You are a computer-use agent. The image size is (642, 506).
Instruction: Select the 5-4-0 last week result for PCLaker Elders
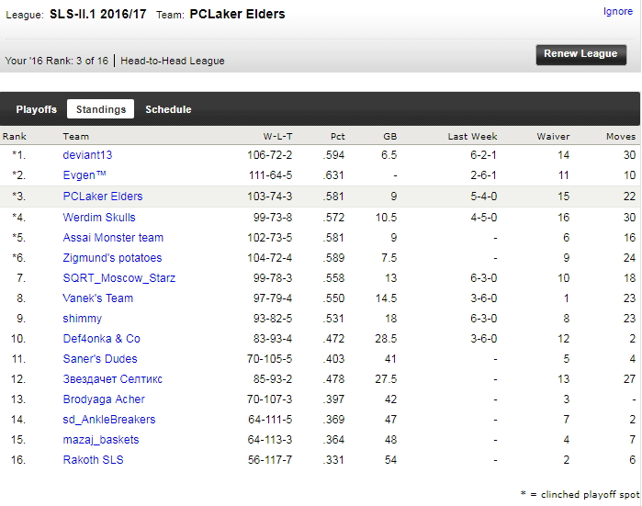pos(483,197)
